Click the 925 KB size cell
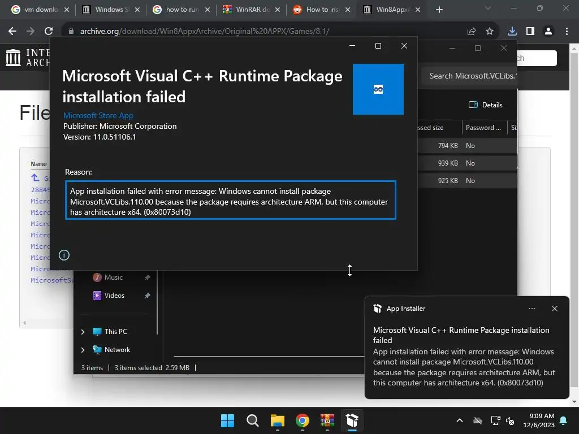This screenshot has width=579, height=434. tap(448, 180)
